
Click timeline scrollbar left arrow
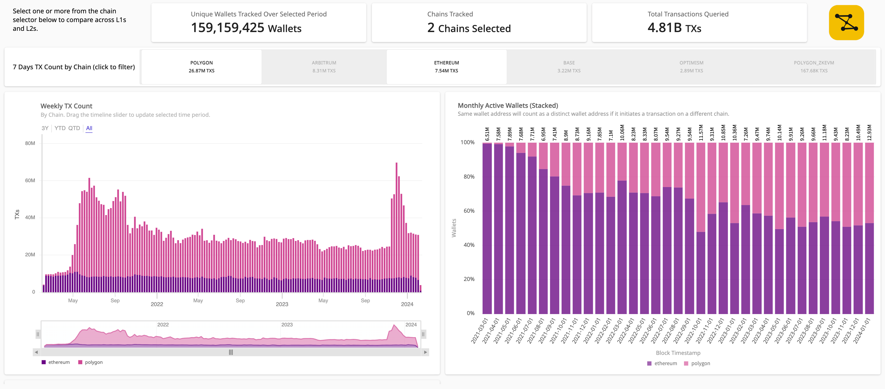tap(36, 352)
